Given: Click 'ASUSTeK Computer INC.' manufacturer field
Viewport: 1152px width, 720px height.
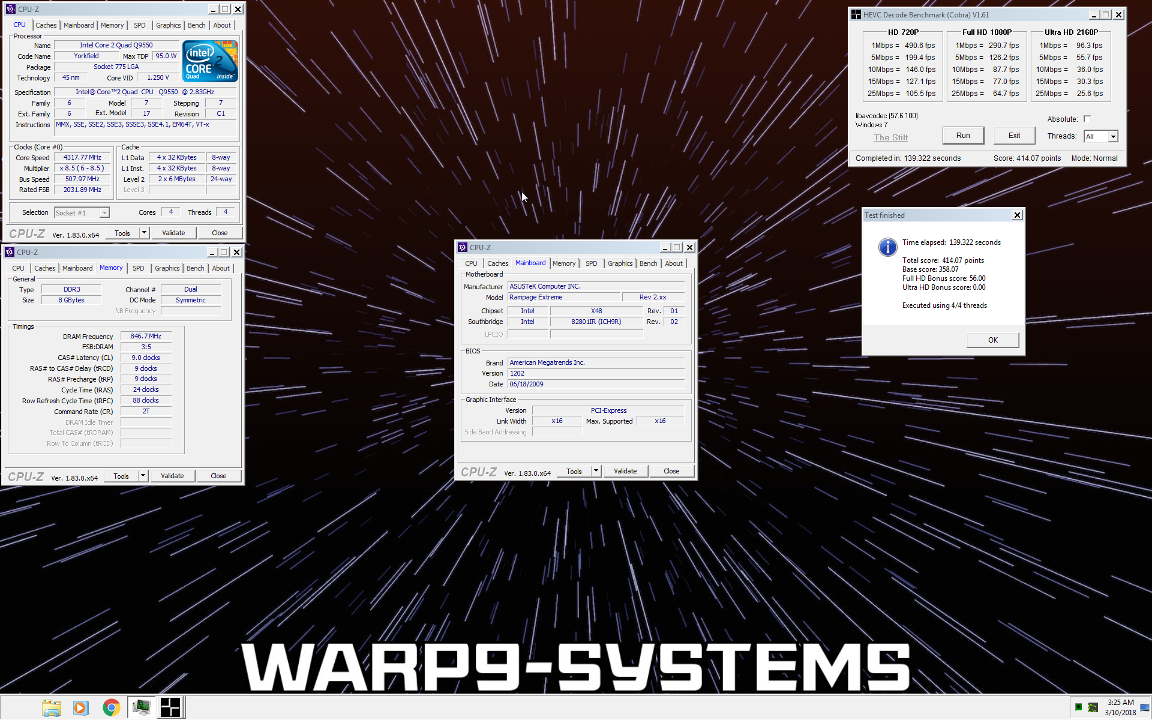Looking at the screenshot, I should tap(596, 287).
